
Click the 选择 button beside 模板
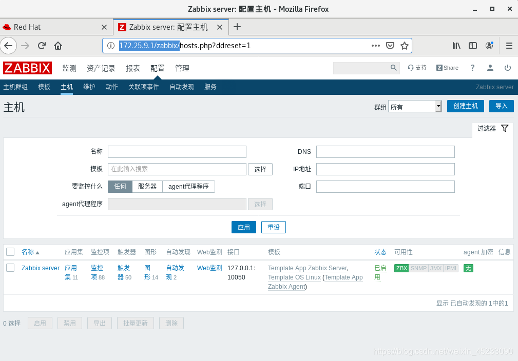260,169
